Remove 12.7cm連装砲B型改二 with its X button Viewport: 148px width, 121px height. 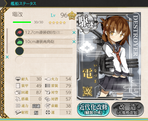coord(74,32)
